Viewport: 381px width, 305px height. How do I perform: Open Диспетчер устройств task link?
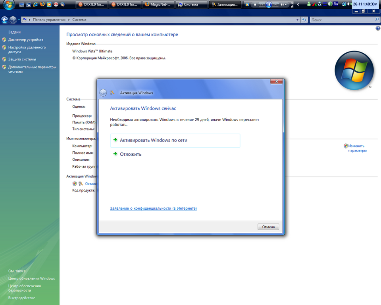point(25,40)
